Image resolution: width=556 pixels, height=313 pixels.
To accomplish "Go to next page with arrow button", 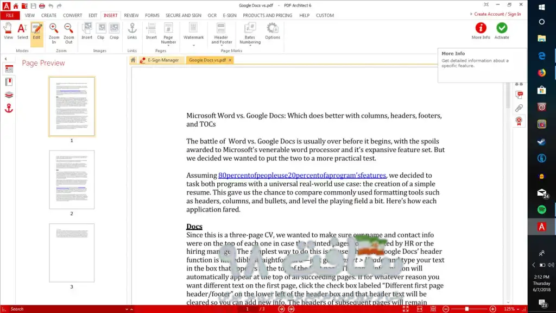I will pos(281,309).
